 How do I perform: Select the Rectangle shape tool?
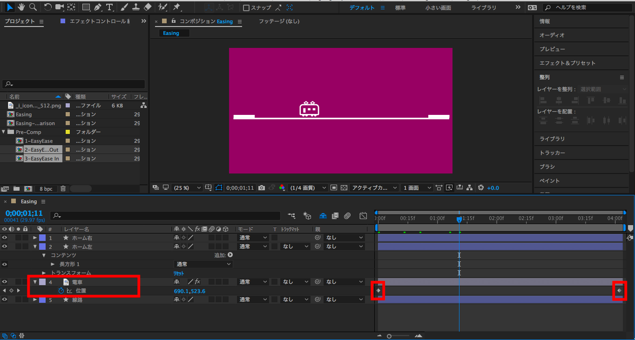[x=86, y=7]
